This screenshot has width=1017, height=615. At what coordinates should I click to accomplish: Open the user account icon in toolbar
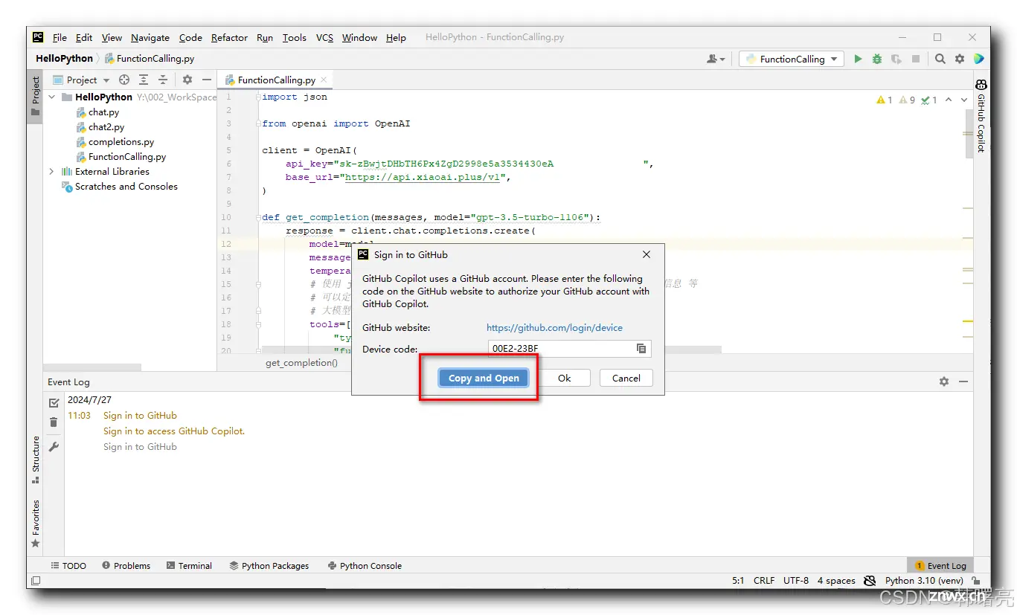(x=716, y=59)
